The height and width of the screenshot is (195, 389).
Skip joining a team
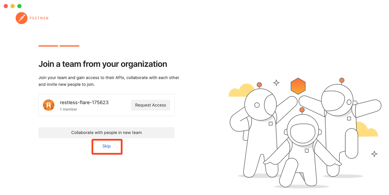pyautogui.click(x=107, y=146)
